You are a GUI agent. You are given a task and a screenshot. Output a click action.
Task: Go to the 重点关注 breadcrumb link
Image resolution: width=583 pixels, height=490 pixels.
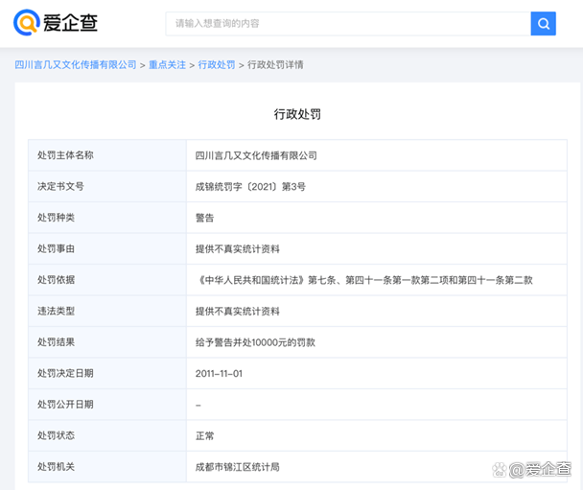click(x=167, y=64)
